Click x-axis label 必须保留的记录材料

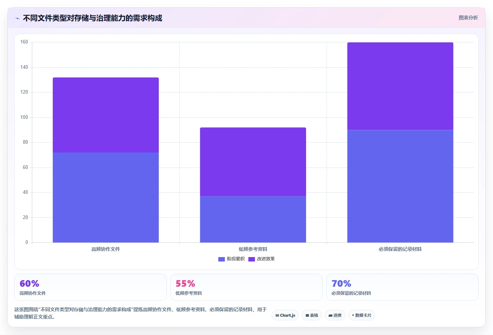(x=400, y=249)
